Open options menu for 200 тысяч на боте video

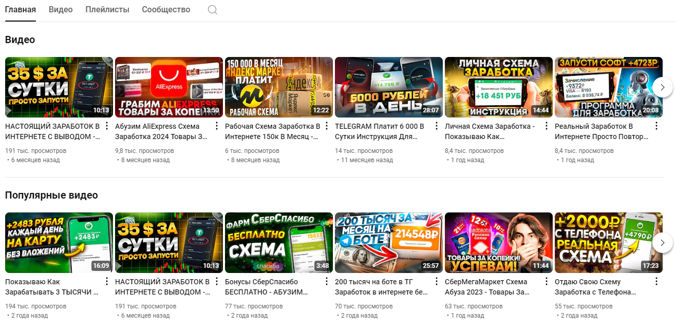tap(437, 282)
